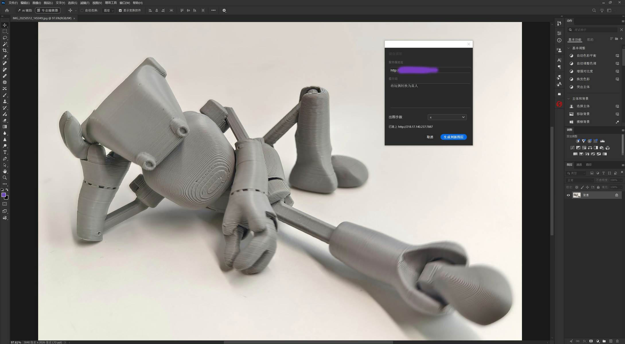Select the Move tool in the toolbar
Image resolution: width=625 pixels, height=344 pixels.
(5, 25)
